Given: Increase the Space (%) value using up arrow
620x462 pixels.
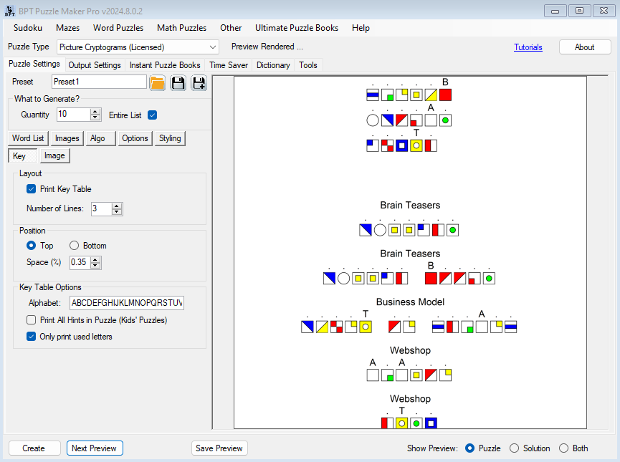Looking at the screenshot, I should pyautogui.click(x=95, y=259).
